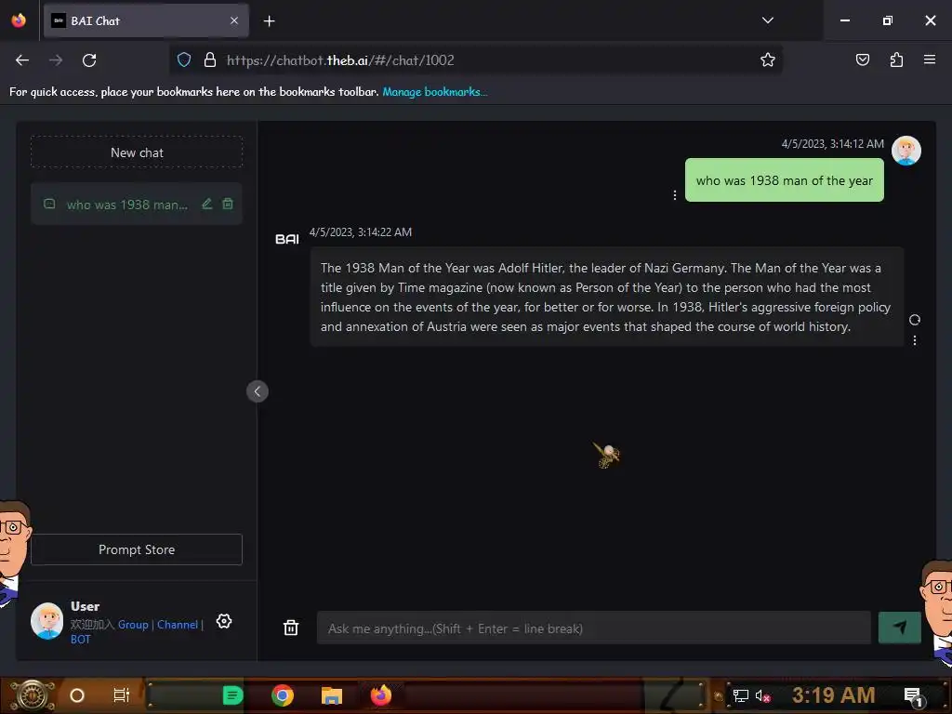
Task: Open network status tray icon
Action: (740, 695)
